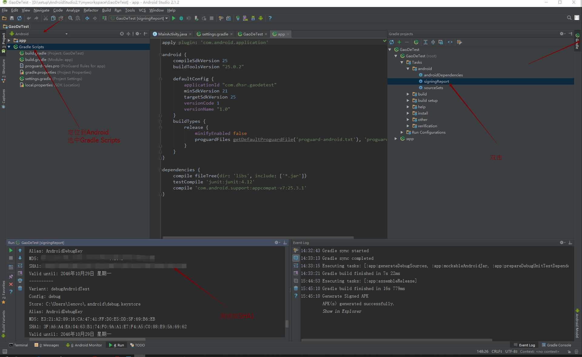Screen dimensions: 582x357
Task: Expand the app folder in Project tree
Action: [9, 41]
